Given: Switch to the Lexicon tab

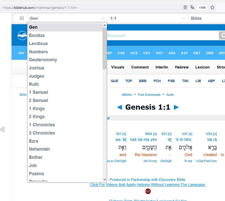Looking at the screenshot, I should [x=203, y=67].
